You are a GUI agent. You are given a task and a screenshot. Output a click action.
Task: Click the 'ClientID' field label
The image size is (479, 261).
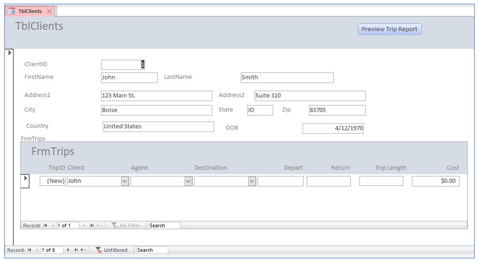pyautogui.click(x=36, y=64)
